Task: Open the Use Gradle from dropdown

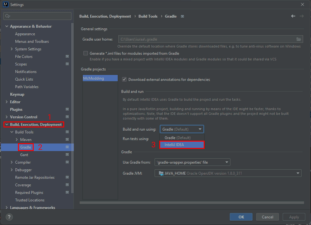Action: point(192,162)
